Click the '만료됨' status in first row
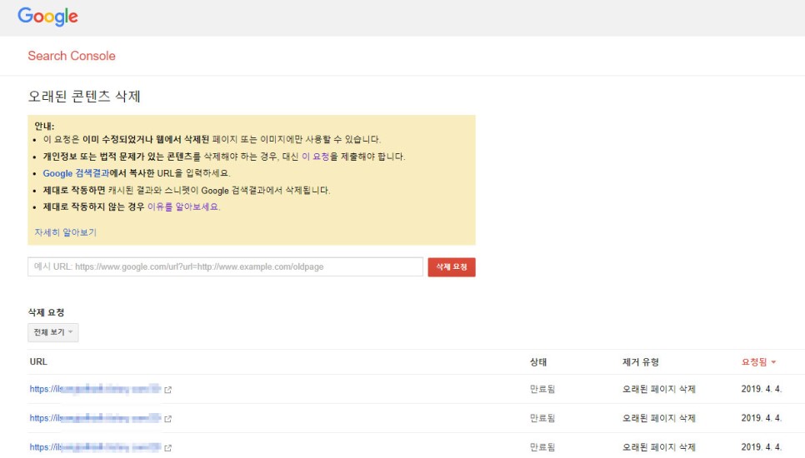Screen dimensions: 805x458 point(542,389)
